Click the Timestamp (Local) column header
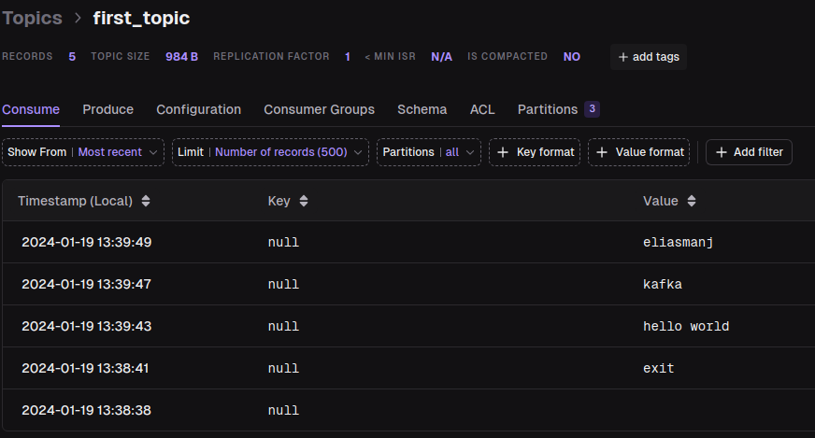The image size is (815, 438). coord(75,201)
